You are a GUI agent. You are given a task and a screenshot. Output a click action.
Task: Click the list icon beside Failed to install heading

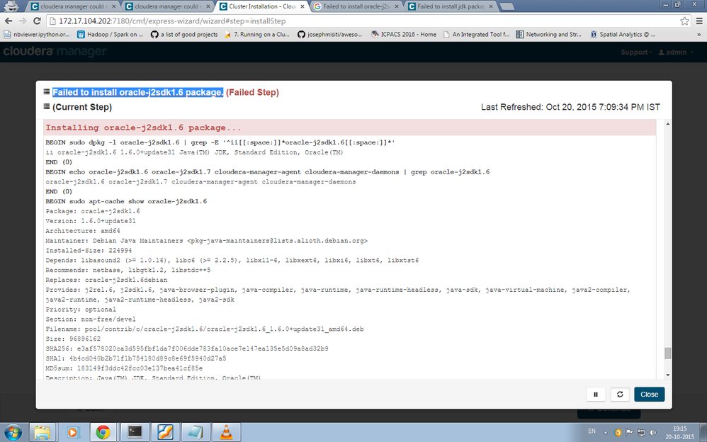coord(47,92)
